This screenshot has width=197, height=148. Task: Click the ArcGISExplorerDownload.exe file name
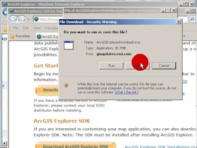118,42
